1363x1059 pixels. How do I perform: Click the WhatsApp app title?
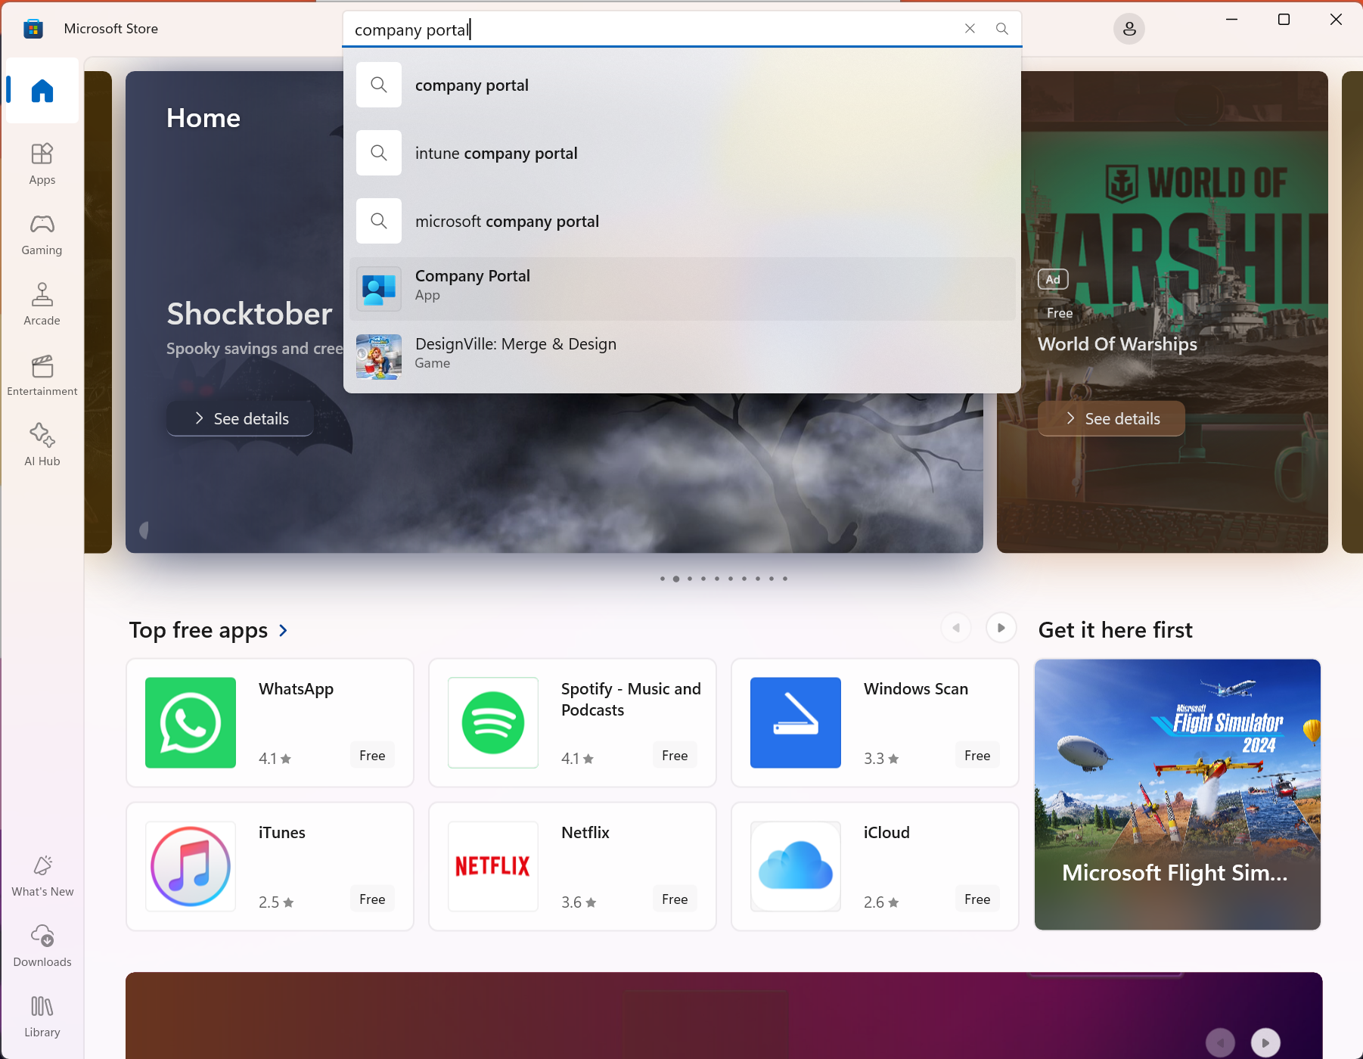click(296, 689)
